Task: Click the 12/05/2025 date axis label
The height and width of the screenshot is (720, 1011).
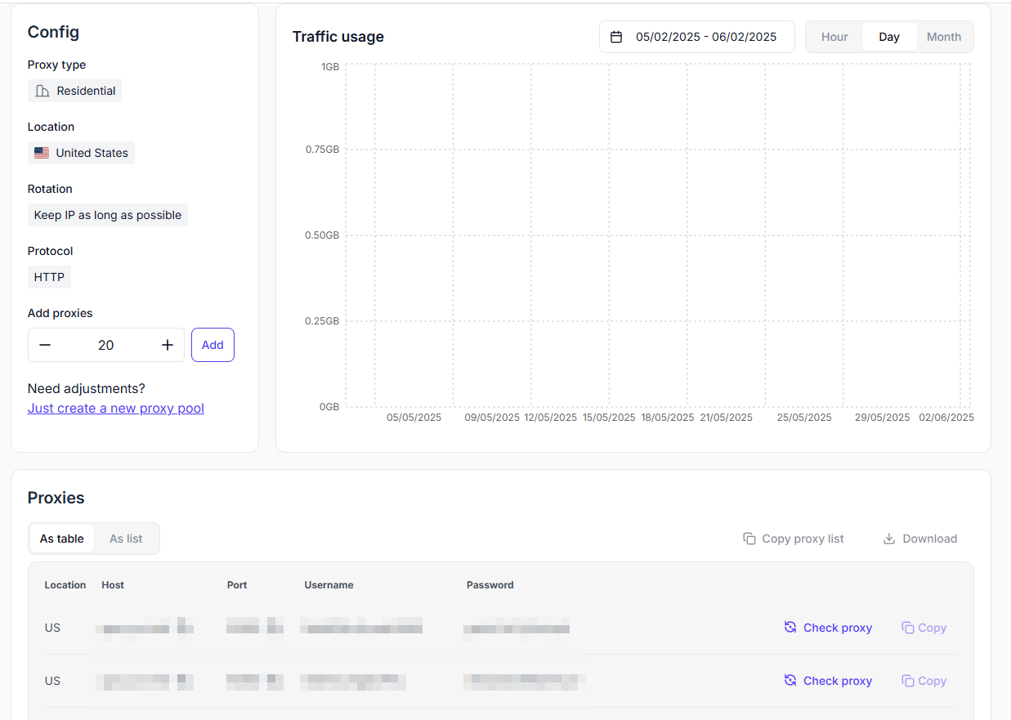Action: 551,418
